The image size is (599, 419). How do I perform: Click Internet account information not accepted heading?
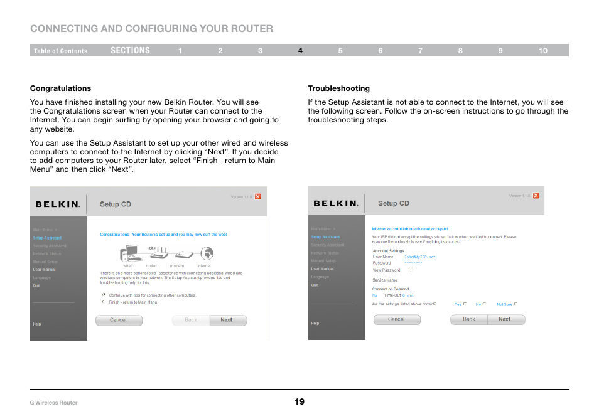tap(410, 229)
